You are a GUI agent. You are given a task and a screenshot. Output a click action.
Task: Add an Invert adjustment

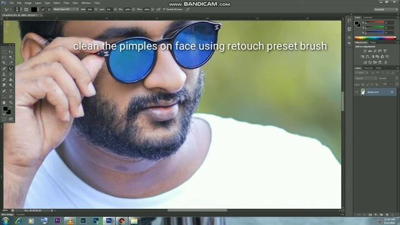coord(365,62)
